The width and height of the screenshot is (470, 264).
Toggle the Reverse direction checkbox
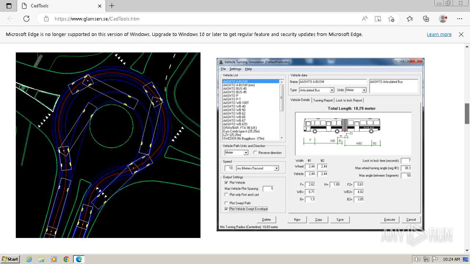pyautogui.click(x=255, y=153)
